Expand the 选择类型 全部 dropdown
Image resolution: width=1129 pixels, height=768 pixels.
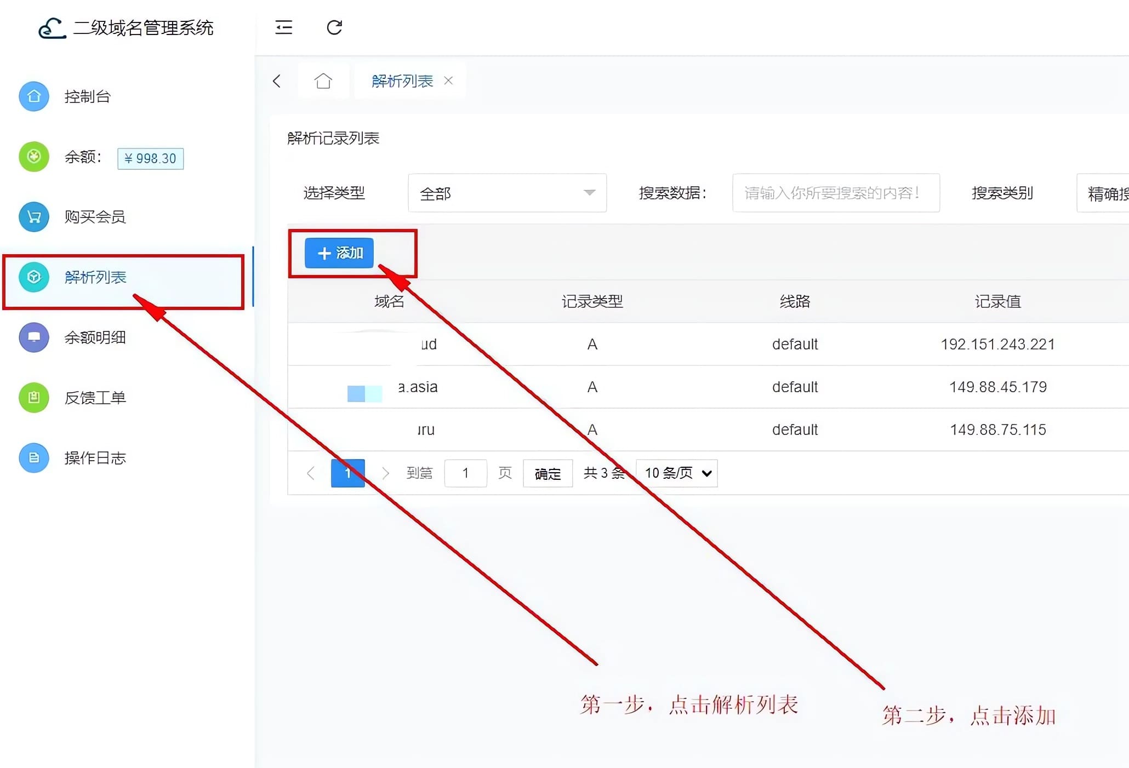pos(507,193)
